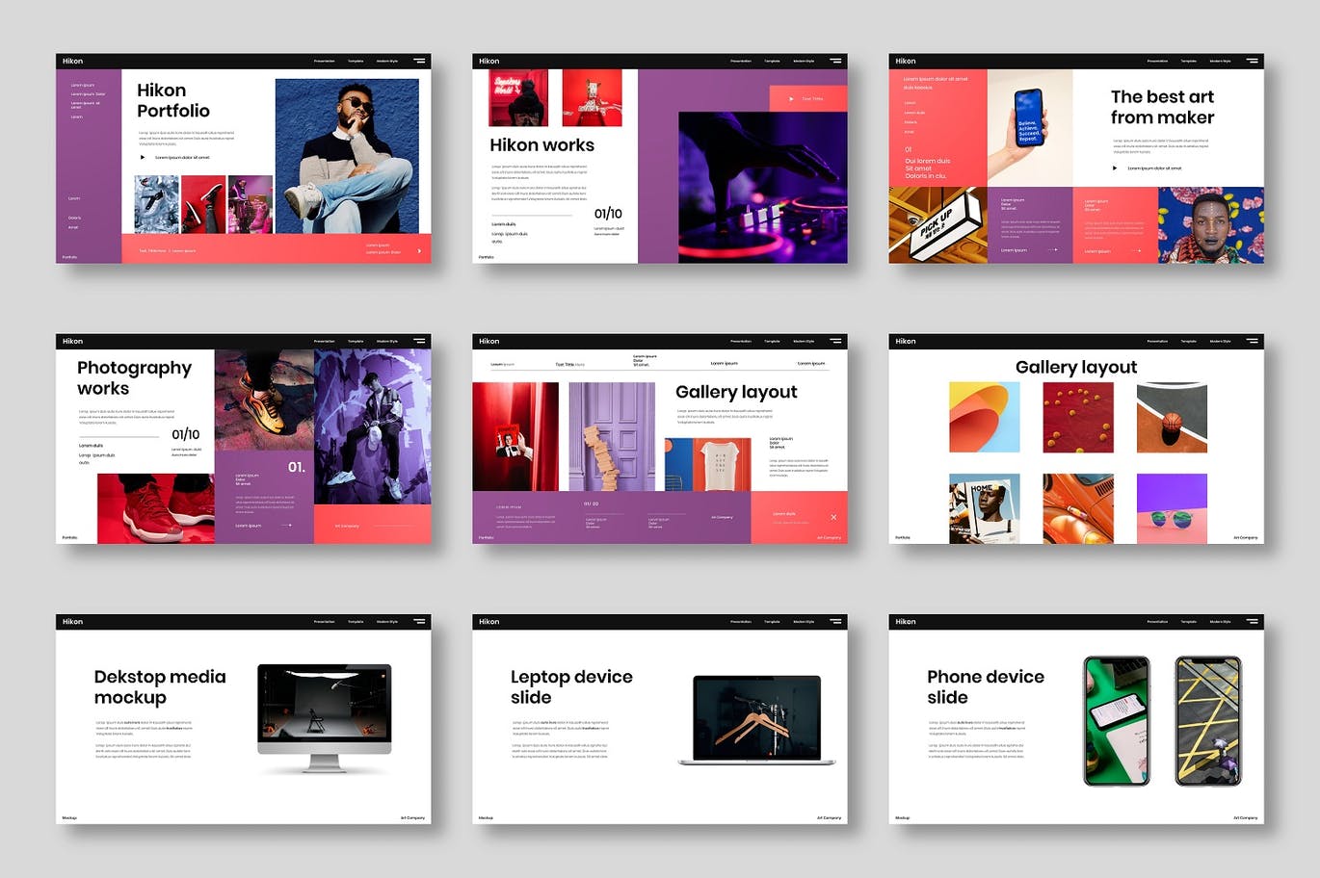1320x878 pixels.
Task: Select basketball photo in Gallery layout grid
Action: 1172,418
